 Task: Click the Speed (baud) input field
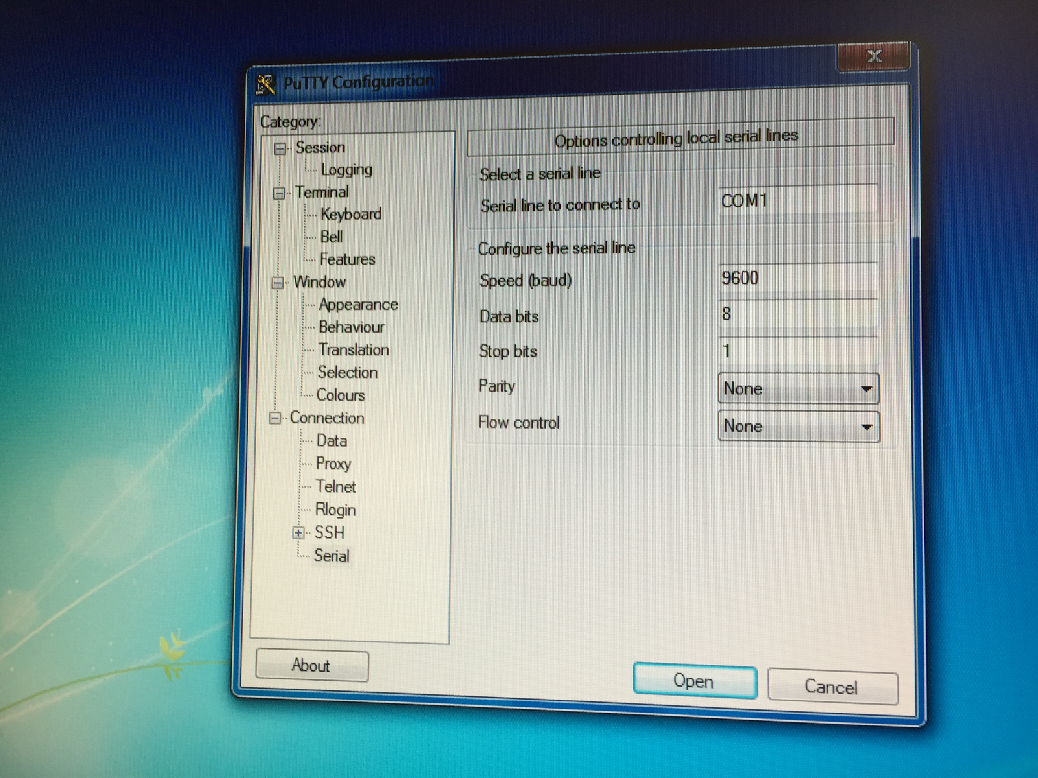pyautogui.click(x=798, y=277)
